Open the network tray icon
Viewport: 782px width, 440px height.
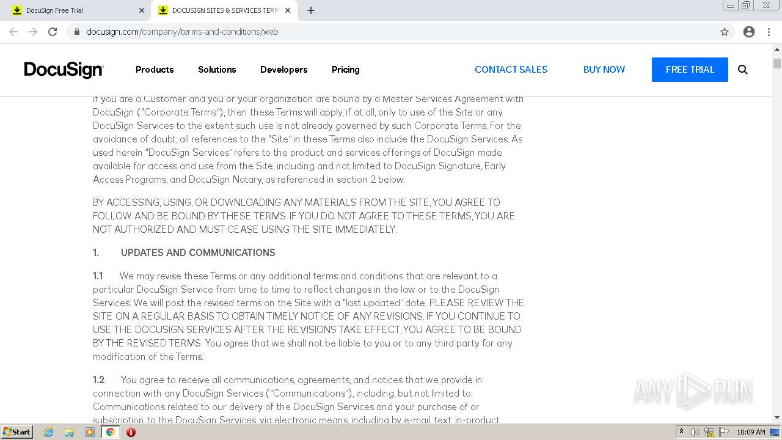click(709, 432)
